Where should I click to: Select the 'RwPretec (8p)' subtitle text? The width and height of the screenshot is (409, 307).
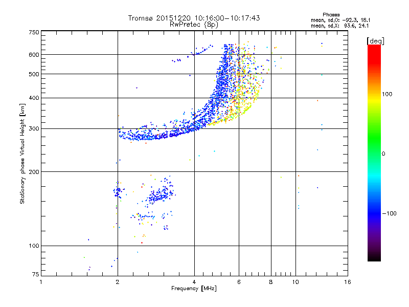click(194, 25)
